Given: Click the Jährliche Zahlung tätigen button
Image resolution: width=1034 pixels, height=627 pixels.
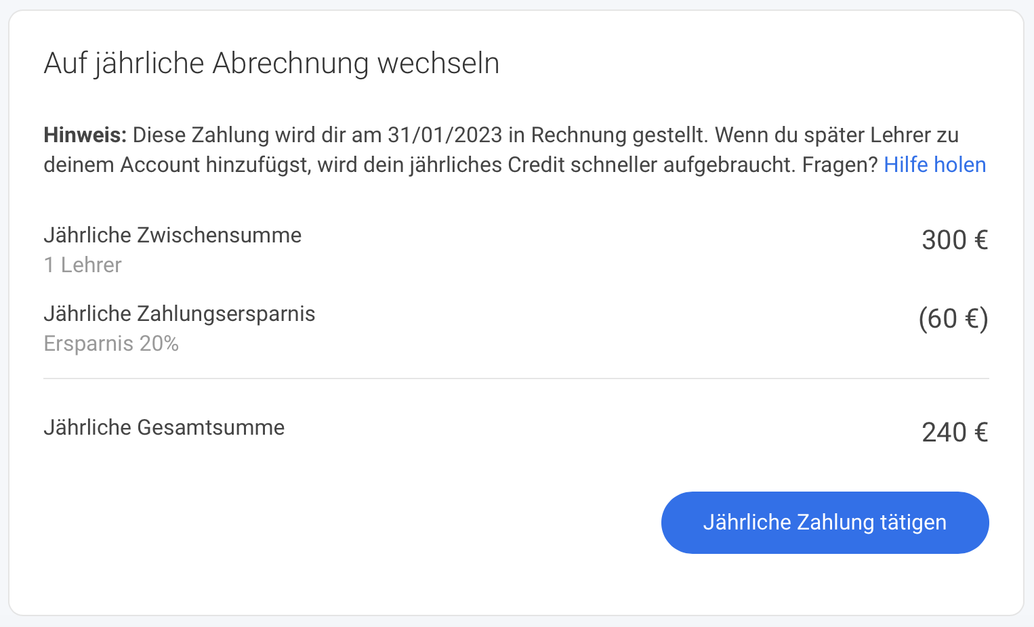Looking at the screenshot, I should pyautogui.click(x=825, y=522).
